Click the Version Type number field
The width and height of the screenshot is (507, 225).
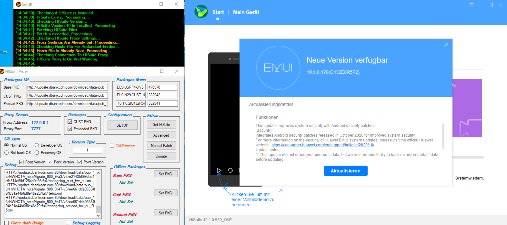point(87,150)
